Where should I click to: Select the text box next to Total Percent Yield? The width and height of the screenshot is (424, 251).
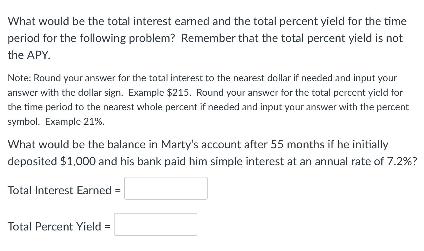[155, 224]
